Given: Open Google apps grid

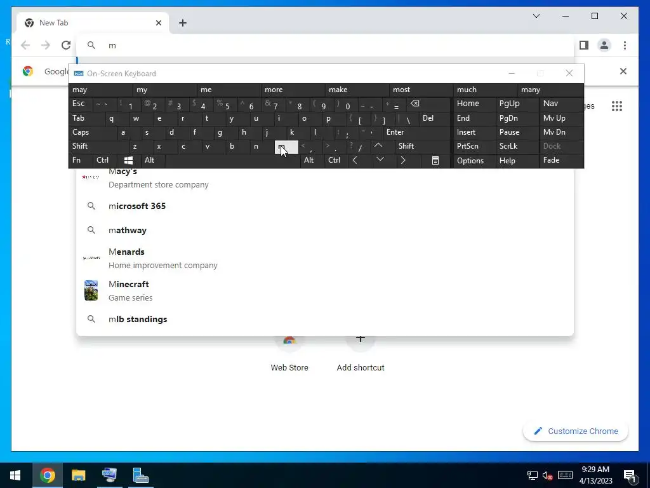Looking at the screenshot, I should [617, 106].
